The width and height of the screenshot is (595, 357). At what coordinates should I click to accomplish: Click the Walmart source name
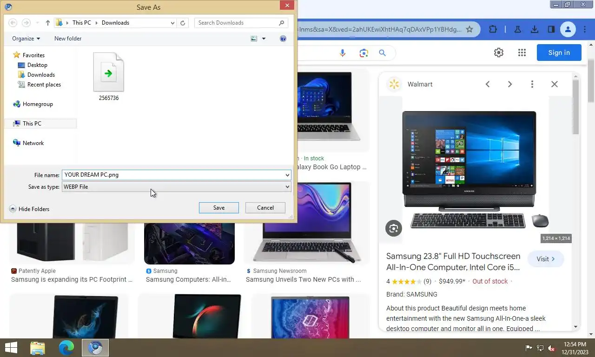pos(420,84)
